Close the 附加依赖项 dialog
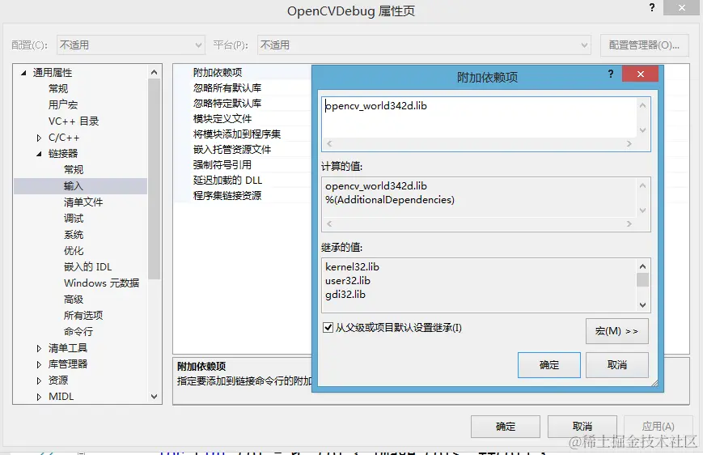Image resolution: width=703 pixels, height=455 pixels. click(640, 74)
